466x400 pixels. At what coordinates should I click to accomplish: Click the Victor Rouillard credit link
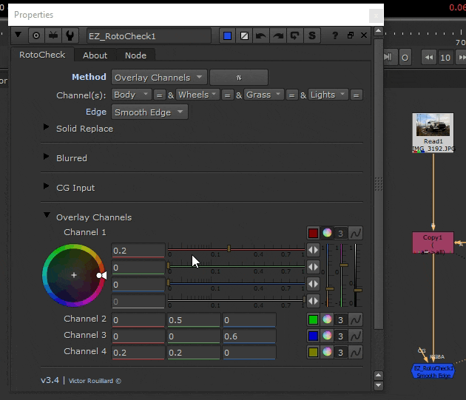[94, 382]
